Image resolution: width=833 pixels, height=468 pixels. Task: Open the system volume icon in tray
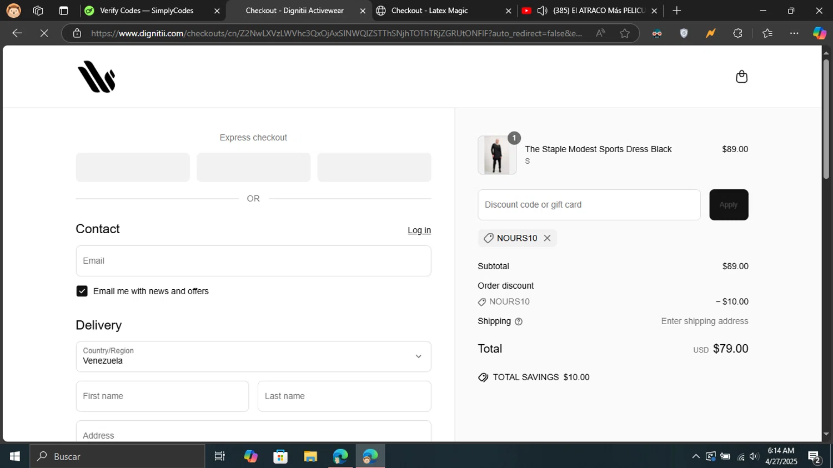[x=754, y=456]
